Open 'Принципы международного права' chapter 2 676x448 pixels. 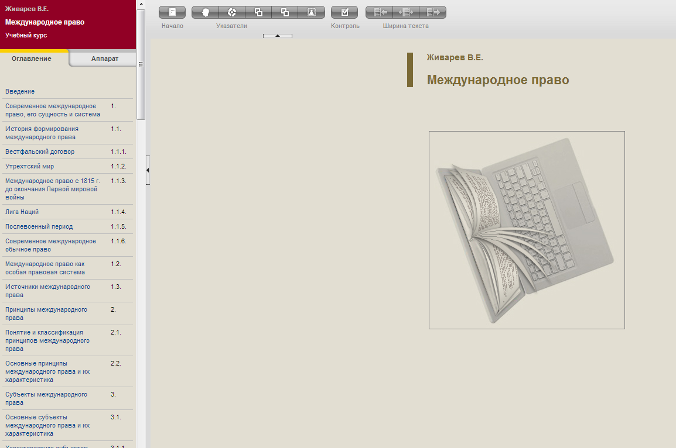click(x=46, y=313)
